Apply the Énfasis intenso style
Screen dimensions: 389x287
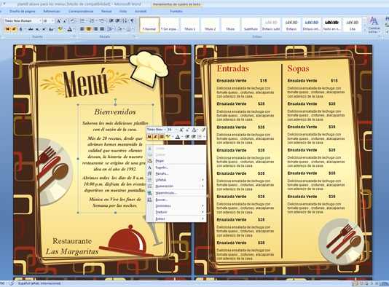click(311, 24)
